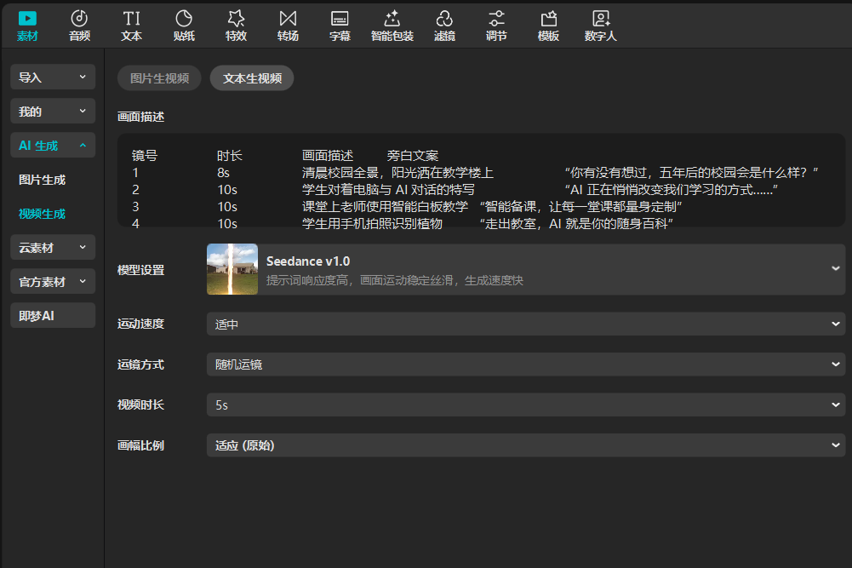The image size is (852, 568).
Task: Open the 画幅比例 dropdown showing 适应 (原始)
Action: tap(525, 445)
